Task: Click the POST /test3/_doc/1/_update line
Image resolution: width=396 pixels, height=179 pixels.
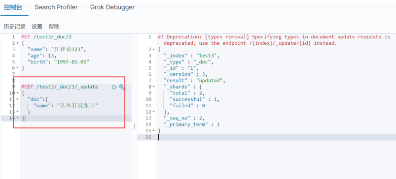Action: [60, 87]
